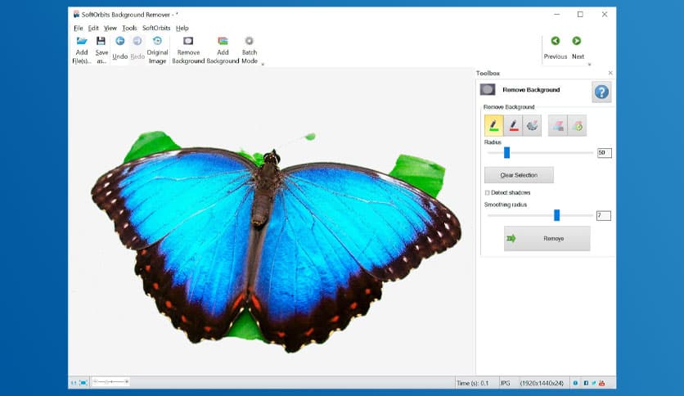The height and width of the screenshot is (396, 684).
Task: Select the eraser tool in Toolbox
Action: click(532, 126)
